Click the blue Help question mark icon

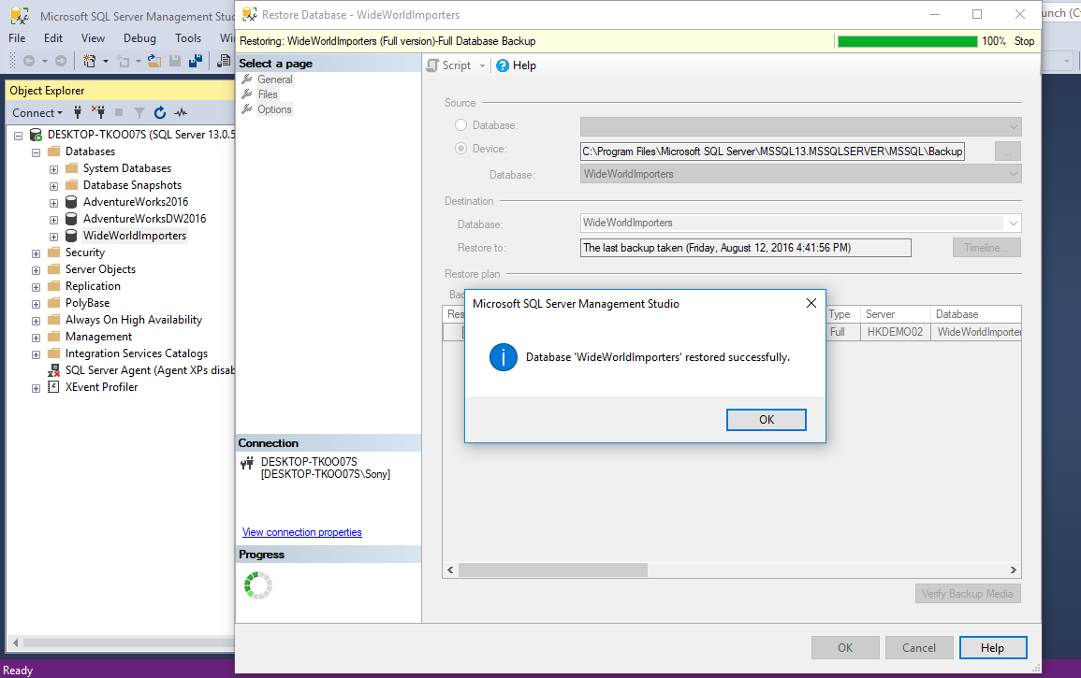click(x=503, y=65)
